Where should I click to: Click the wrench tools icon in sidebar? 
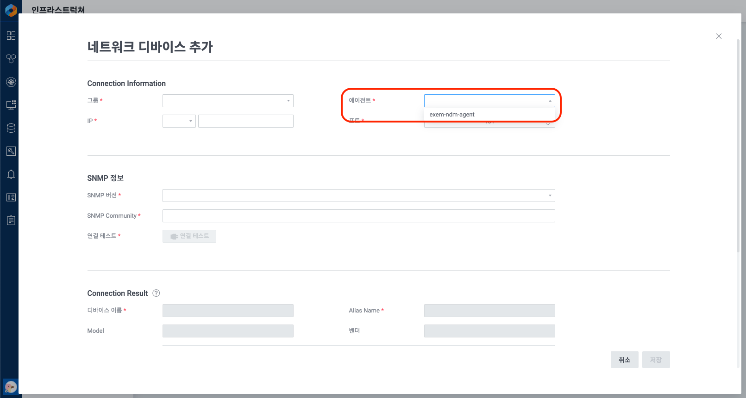tap(11, 151)
